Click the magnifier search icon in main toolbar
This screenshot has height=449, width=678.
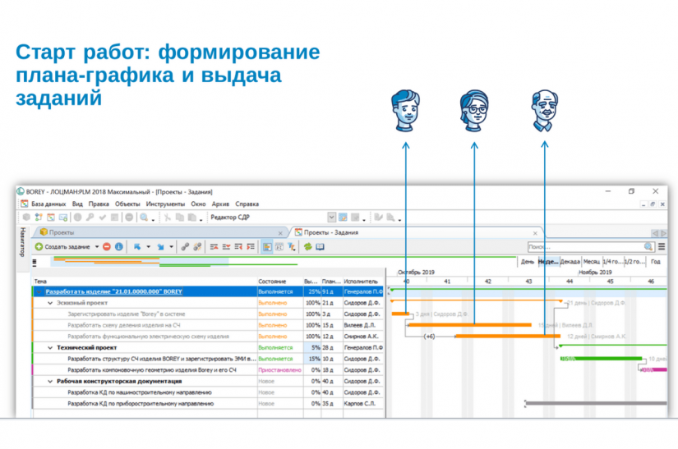click(x=144, y=218)
